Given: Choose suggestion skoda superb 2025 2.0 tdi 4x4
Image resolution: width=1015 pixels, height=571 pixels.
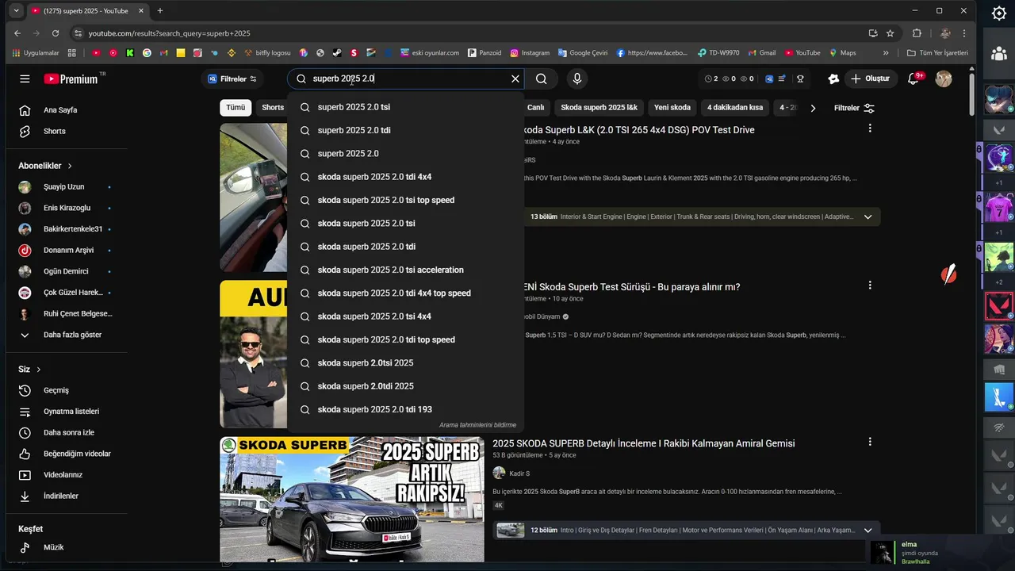Looking at the screenshot, I should pos(405,177).
